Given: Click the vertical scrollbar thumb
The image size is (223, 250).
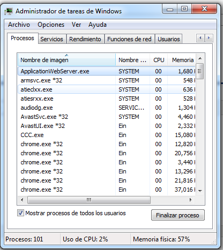Looking at the screenshot, I should pos(199,71).
